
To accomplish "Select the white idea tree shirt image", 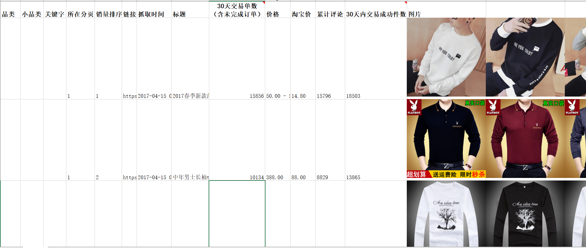I will (446, 214).
